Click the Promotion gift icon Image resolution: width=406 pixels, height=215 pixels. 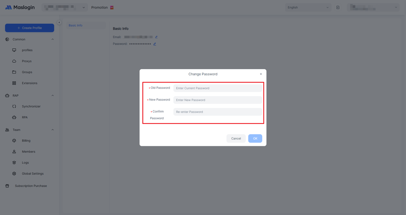pos(112,8)
